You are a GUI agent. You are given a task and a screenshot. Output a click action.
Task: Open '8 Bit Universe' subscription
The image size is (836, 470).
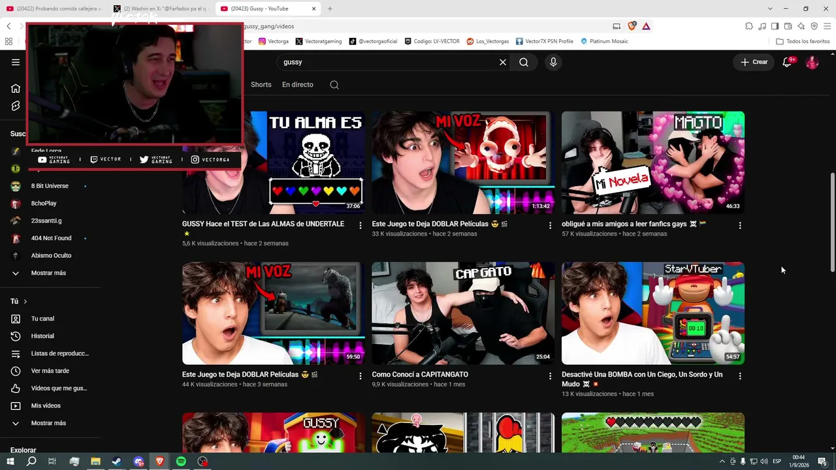coord(50,186)
